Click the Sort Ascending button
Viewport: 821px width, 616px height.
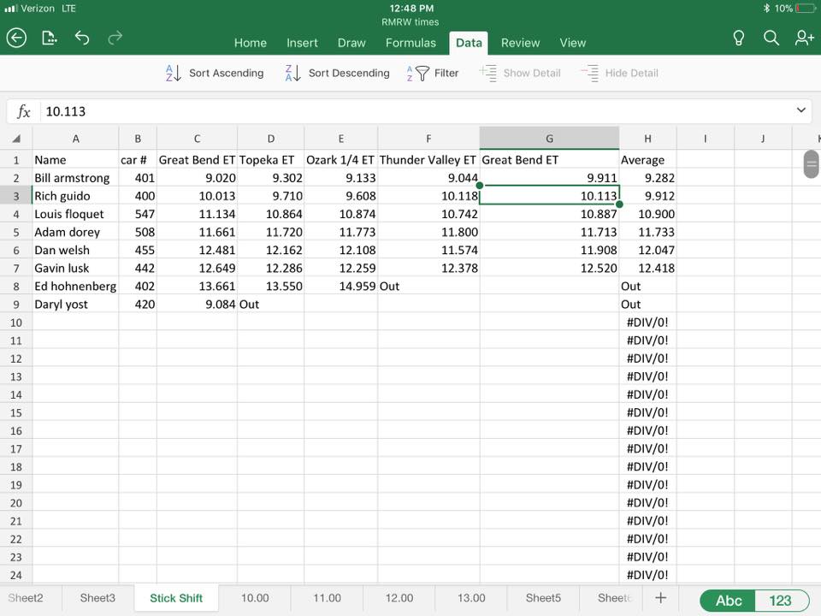click(x=215, y=74)
